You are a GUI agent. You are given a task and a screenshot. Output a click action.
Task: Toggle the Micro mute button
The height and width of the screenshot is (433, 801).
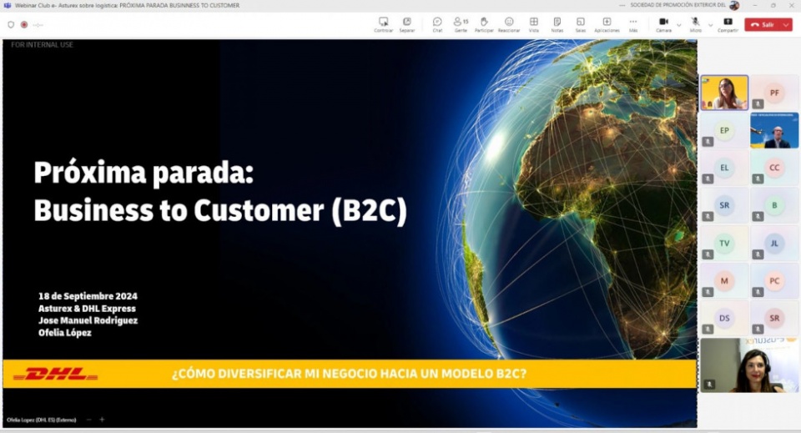(695, 22)
